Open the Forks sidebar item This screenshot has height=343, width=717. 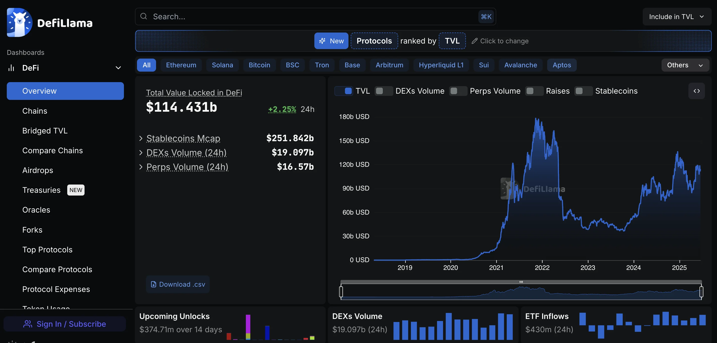[x=65, y=230]
